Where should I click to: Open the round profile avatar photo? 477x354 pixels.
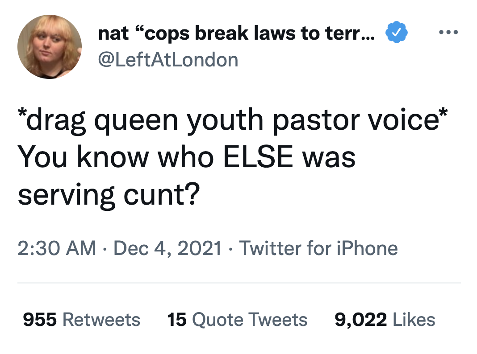50,47
